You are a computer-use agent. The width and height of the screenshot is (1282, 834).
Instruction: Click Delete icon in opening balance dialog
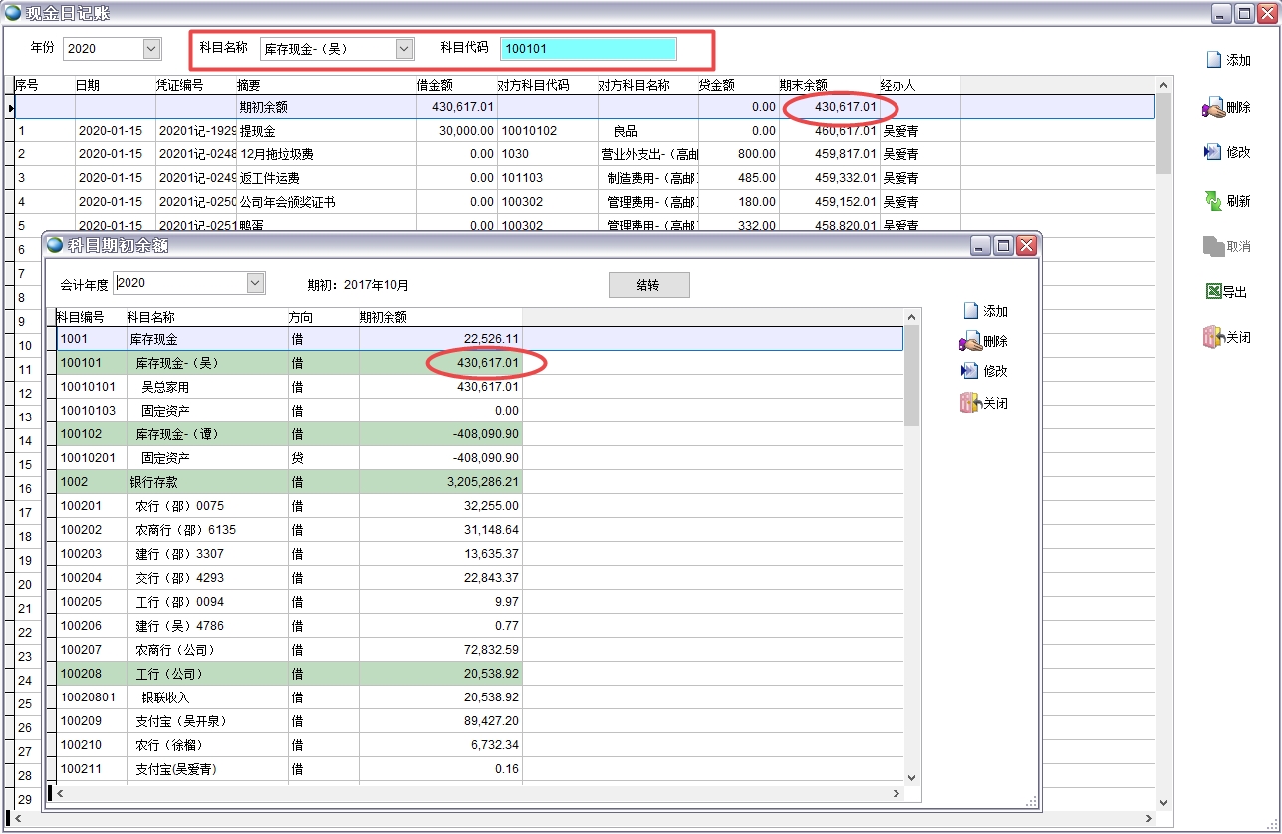(970, 341)
